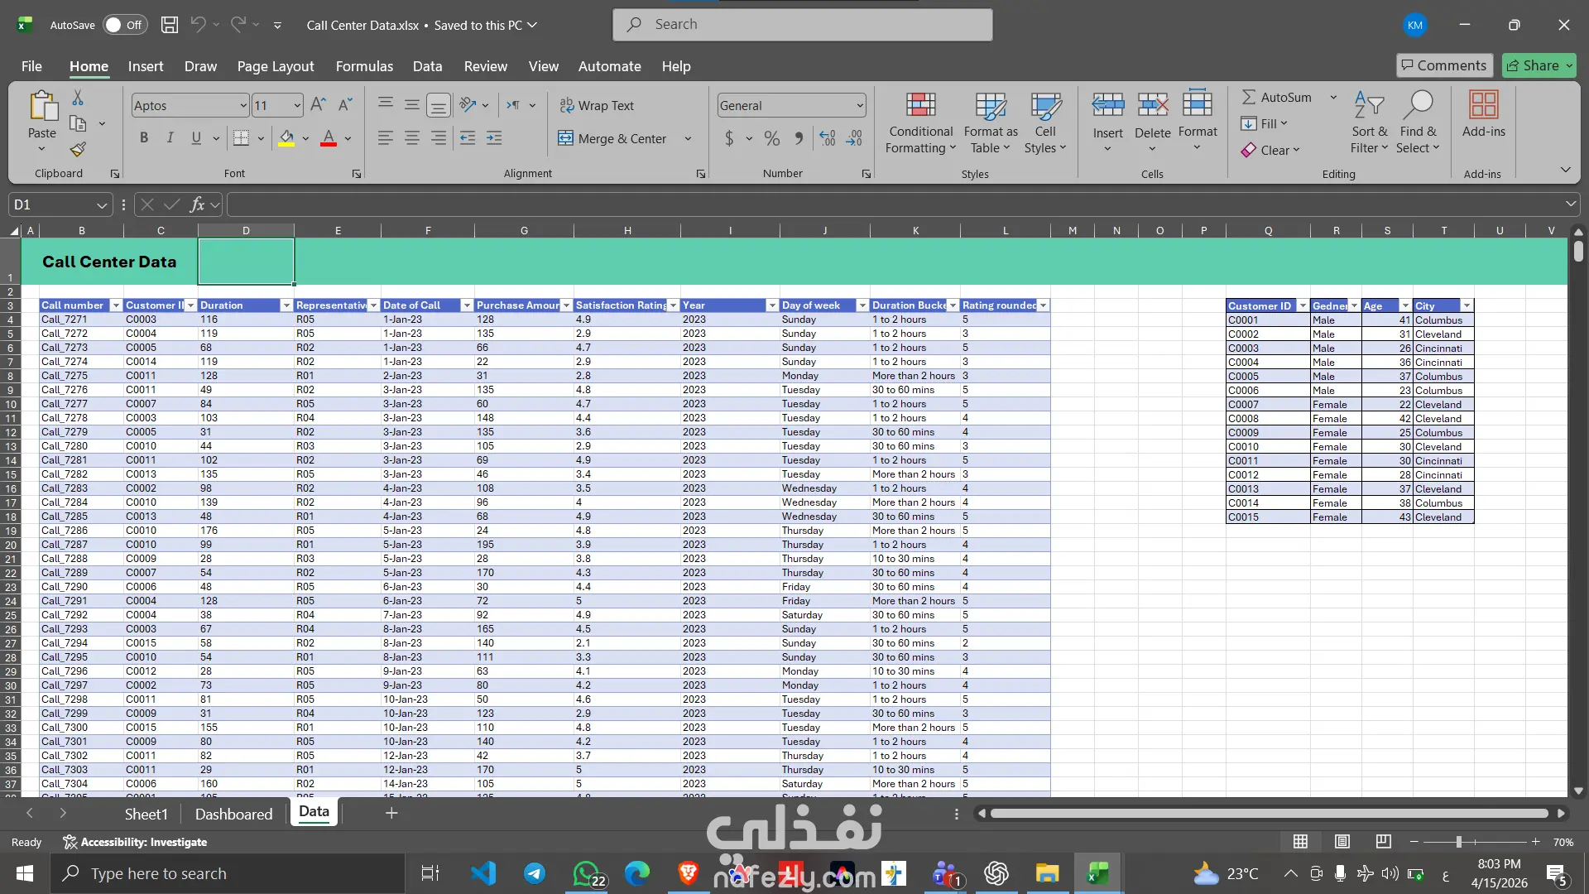
Task: Apply percent style number format
Action: pyautogui.click(x=771, y=138)
